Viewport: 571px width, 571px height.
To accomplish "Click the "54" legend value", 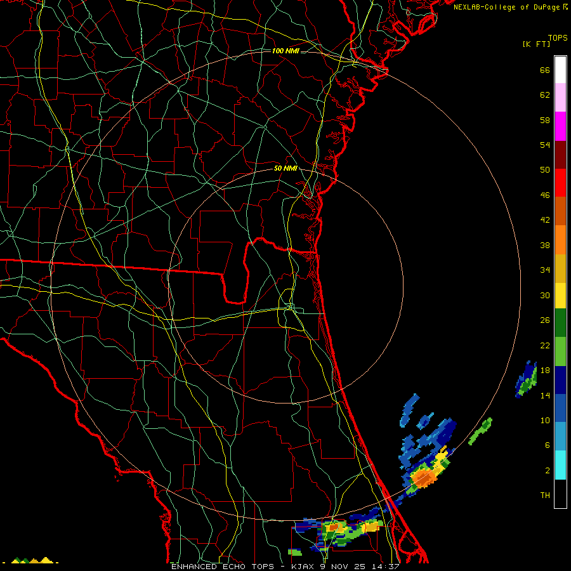I will 545,145.
